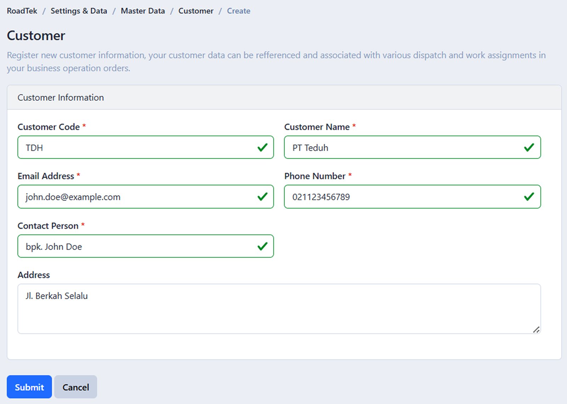Return to Customer list via breadcrumb

tap(196, 11)
